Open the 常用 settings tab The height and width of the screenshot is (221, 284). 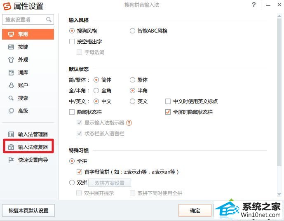point(28,34)
